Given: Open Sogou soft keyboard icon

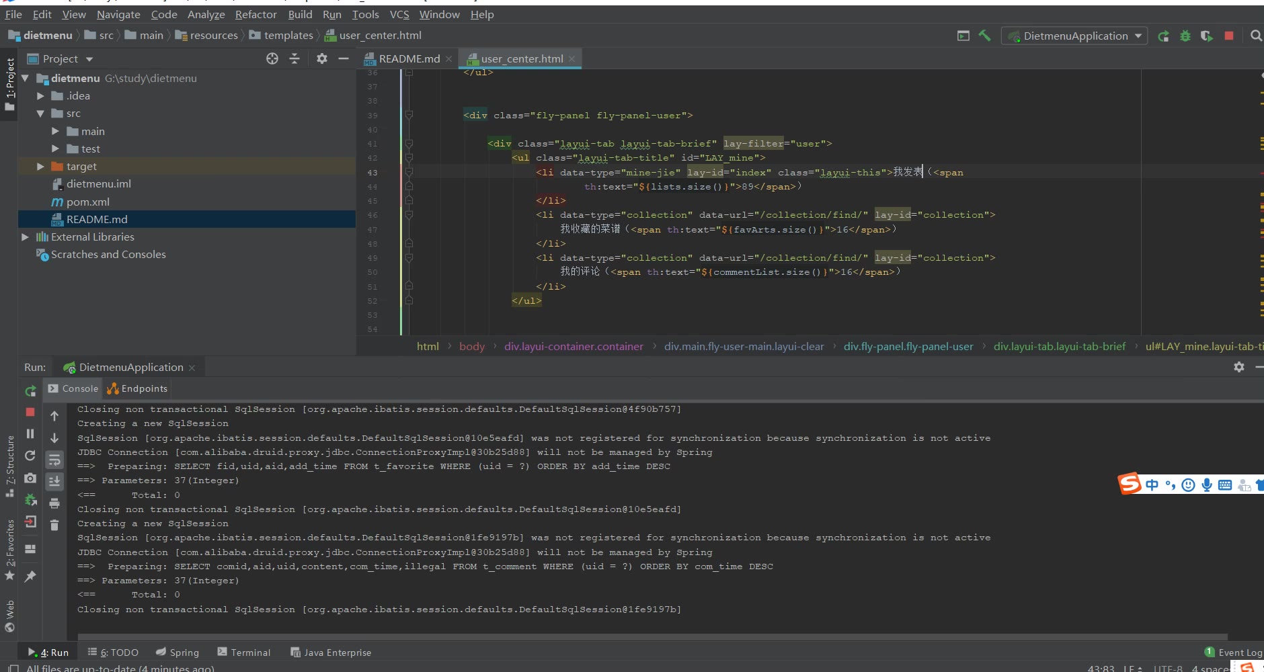Looking at the screenshot, I should pyautogui.click(x=1225, y=485).
